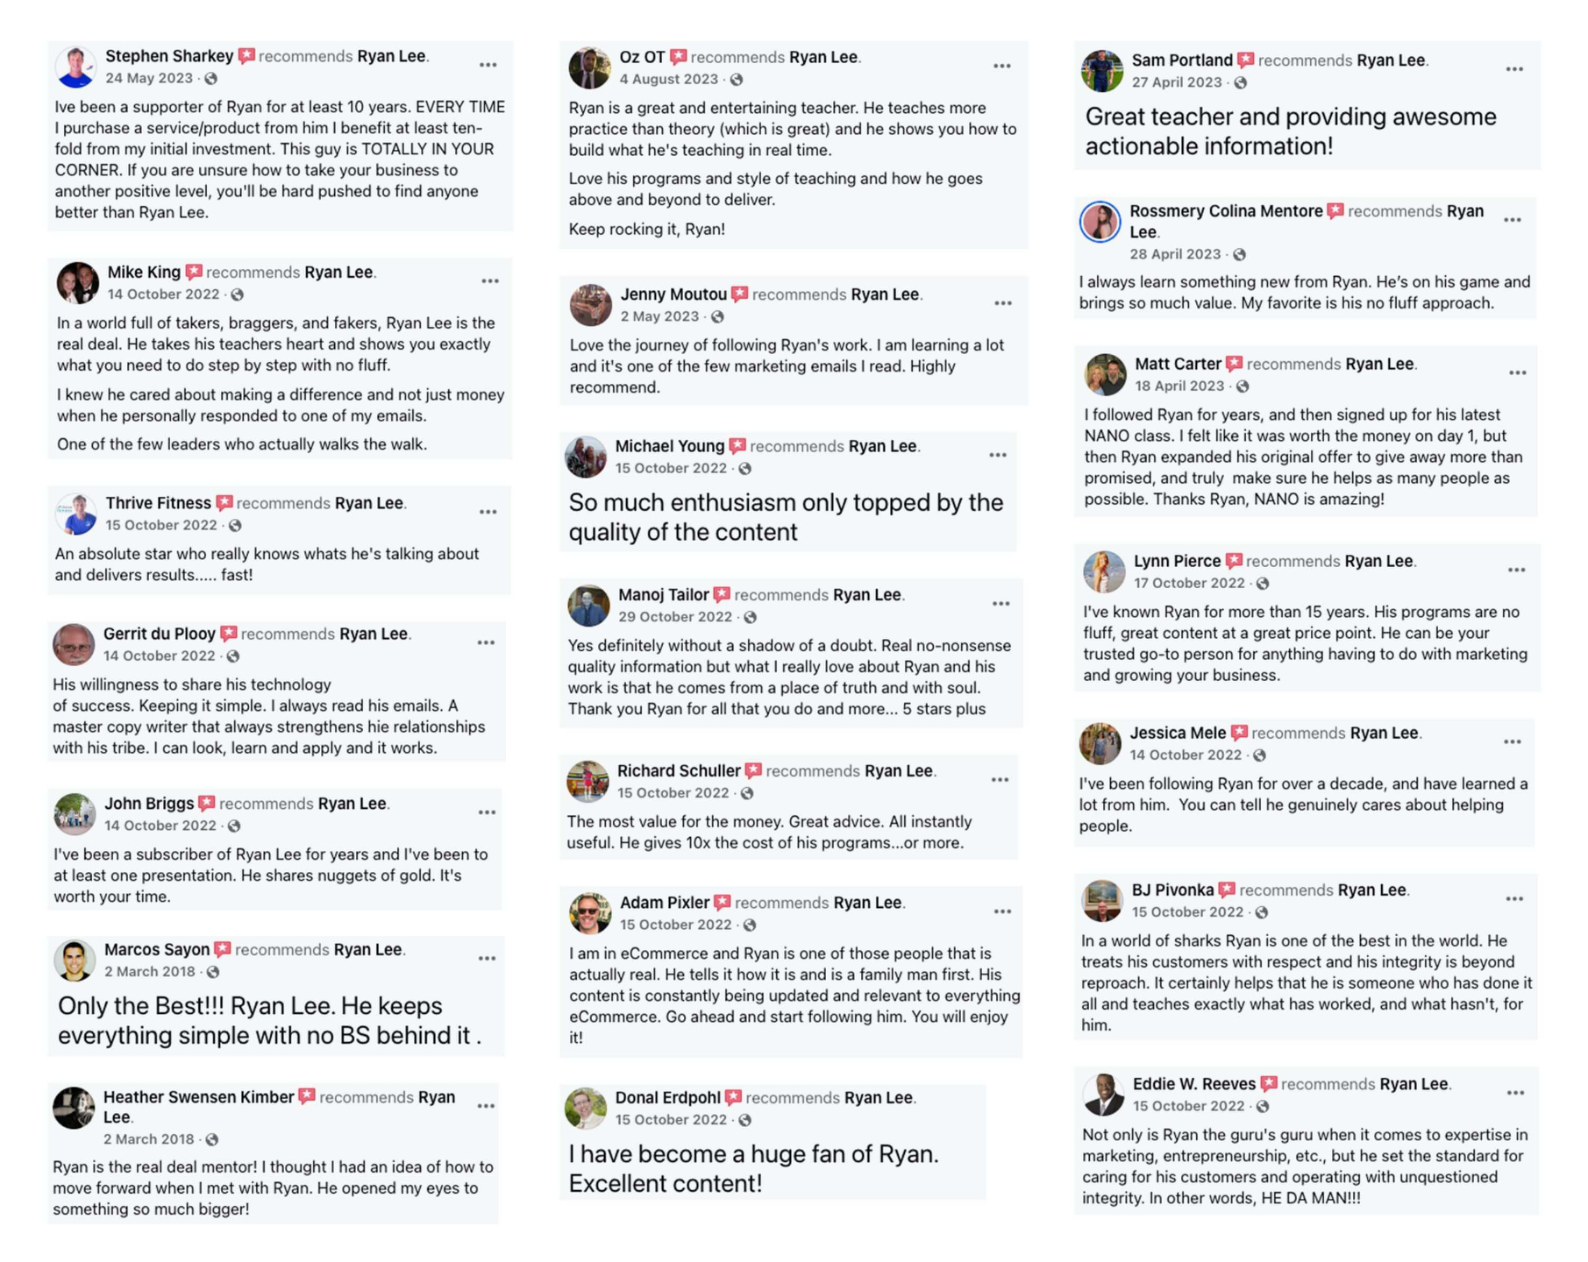This screenshot has height=1262, width=1588.
Task: Click the recommendation badge next to Lynn Pierce
Action: click(1234, 561)
